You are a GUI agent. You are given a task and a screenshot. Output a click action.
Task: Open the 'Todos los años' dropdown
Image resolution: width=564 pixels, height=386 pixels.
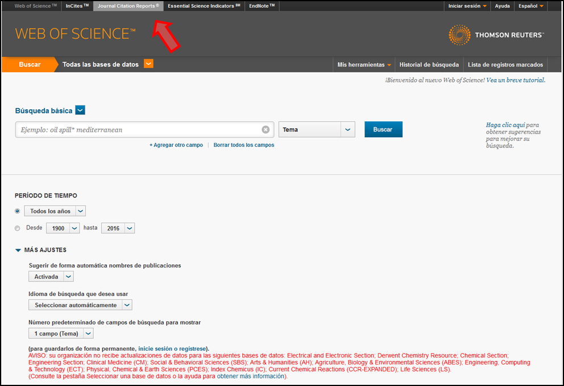click(x=55, y=211)
